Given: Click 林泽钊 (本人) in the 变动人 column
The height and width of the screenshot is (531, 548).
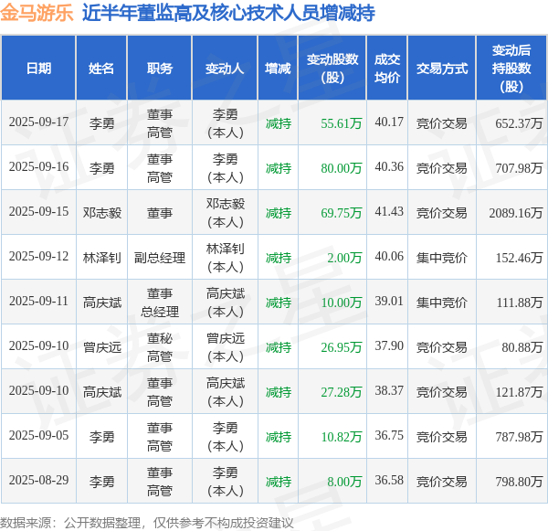Looking at the screenshot, I should 226,258.
